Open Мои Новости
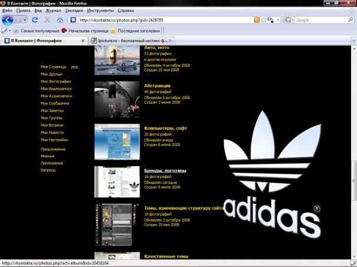The width and height of the screenshot is (357, 267). (x=52, y=133)
